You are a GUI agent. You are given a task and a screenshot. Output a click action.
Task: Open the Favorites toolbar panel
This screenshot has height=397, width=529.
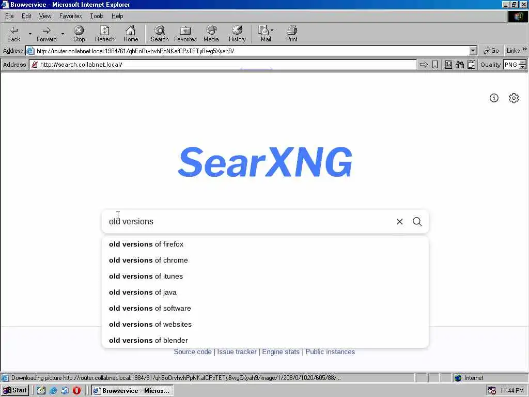click(185, 34)
